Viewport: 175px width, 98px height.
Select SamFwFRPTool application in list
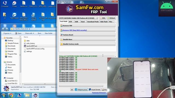(31, 46)
